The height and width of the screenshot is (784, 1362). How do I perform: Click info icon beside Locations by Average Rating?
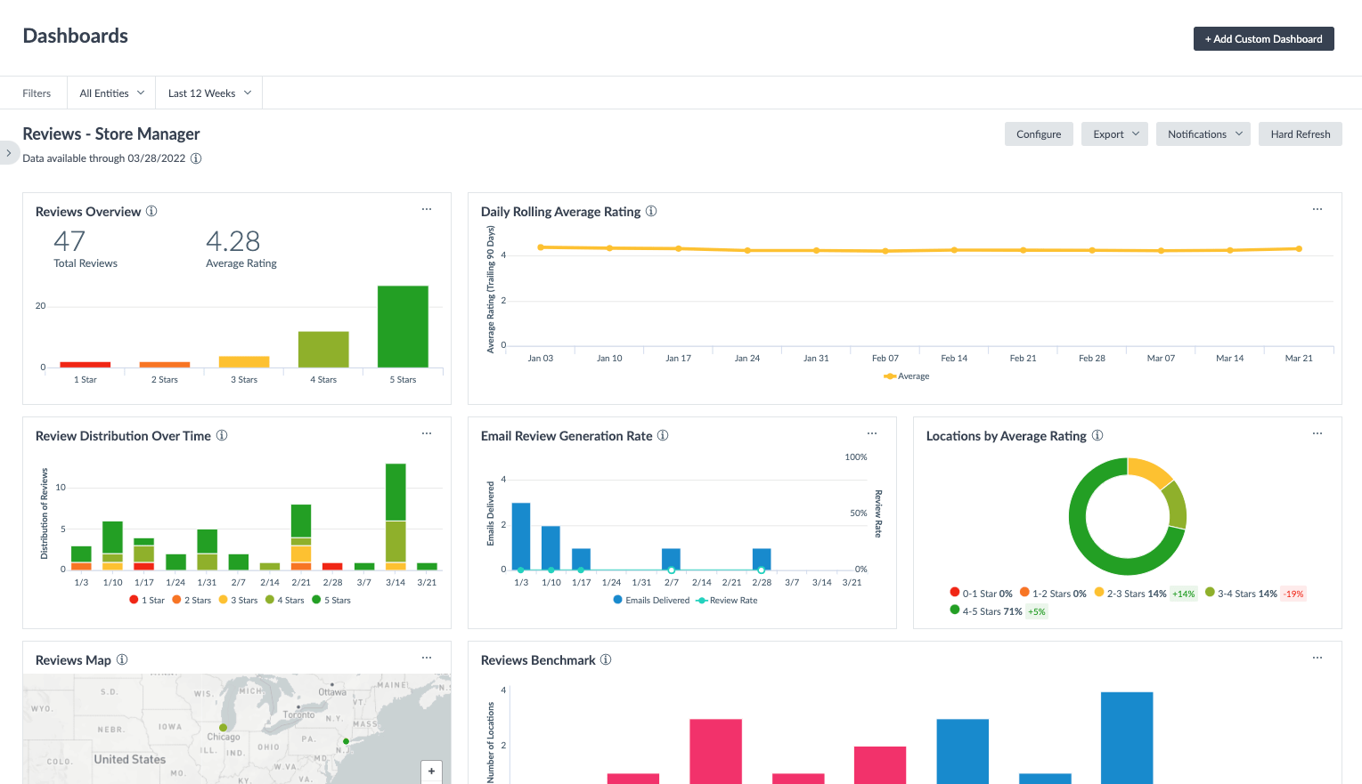click(1097, 435)
